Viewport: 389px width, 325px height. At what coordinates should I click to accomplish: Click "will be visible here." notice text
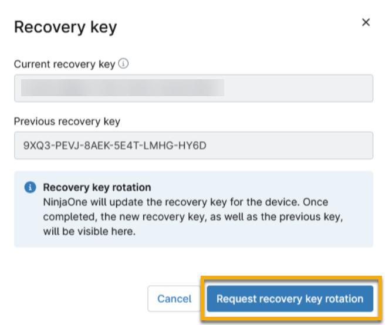tap(87, 230)
